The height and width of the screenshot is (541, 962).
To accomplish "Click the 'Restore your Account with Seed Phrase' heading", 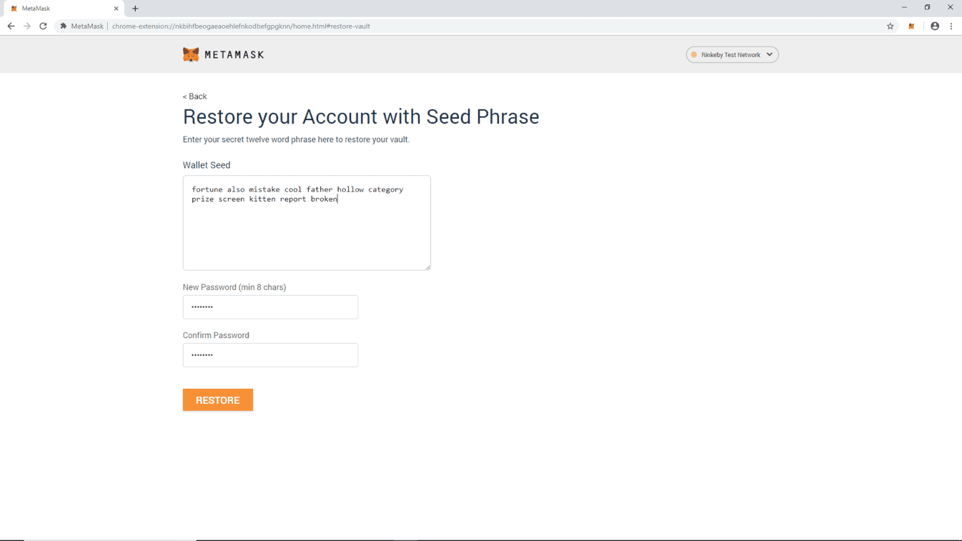I will tap(361, 116).
